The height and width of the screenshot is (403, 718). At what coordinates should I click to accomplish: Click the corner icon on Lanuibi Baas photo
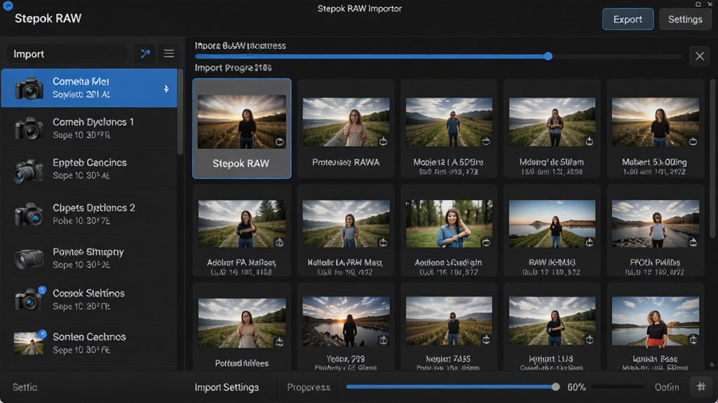coord(693,339)
